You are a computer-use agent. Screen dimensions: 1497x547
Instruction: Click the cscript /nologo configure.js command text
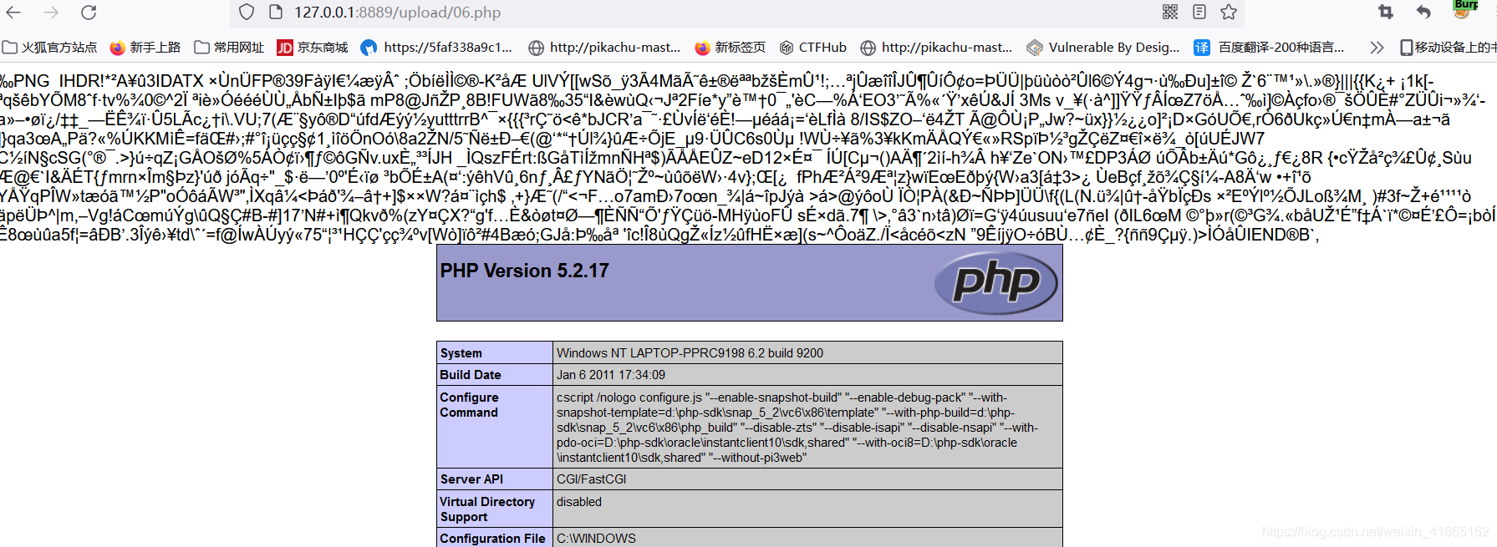[x=797, y=428]
